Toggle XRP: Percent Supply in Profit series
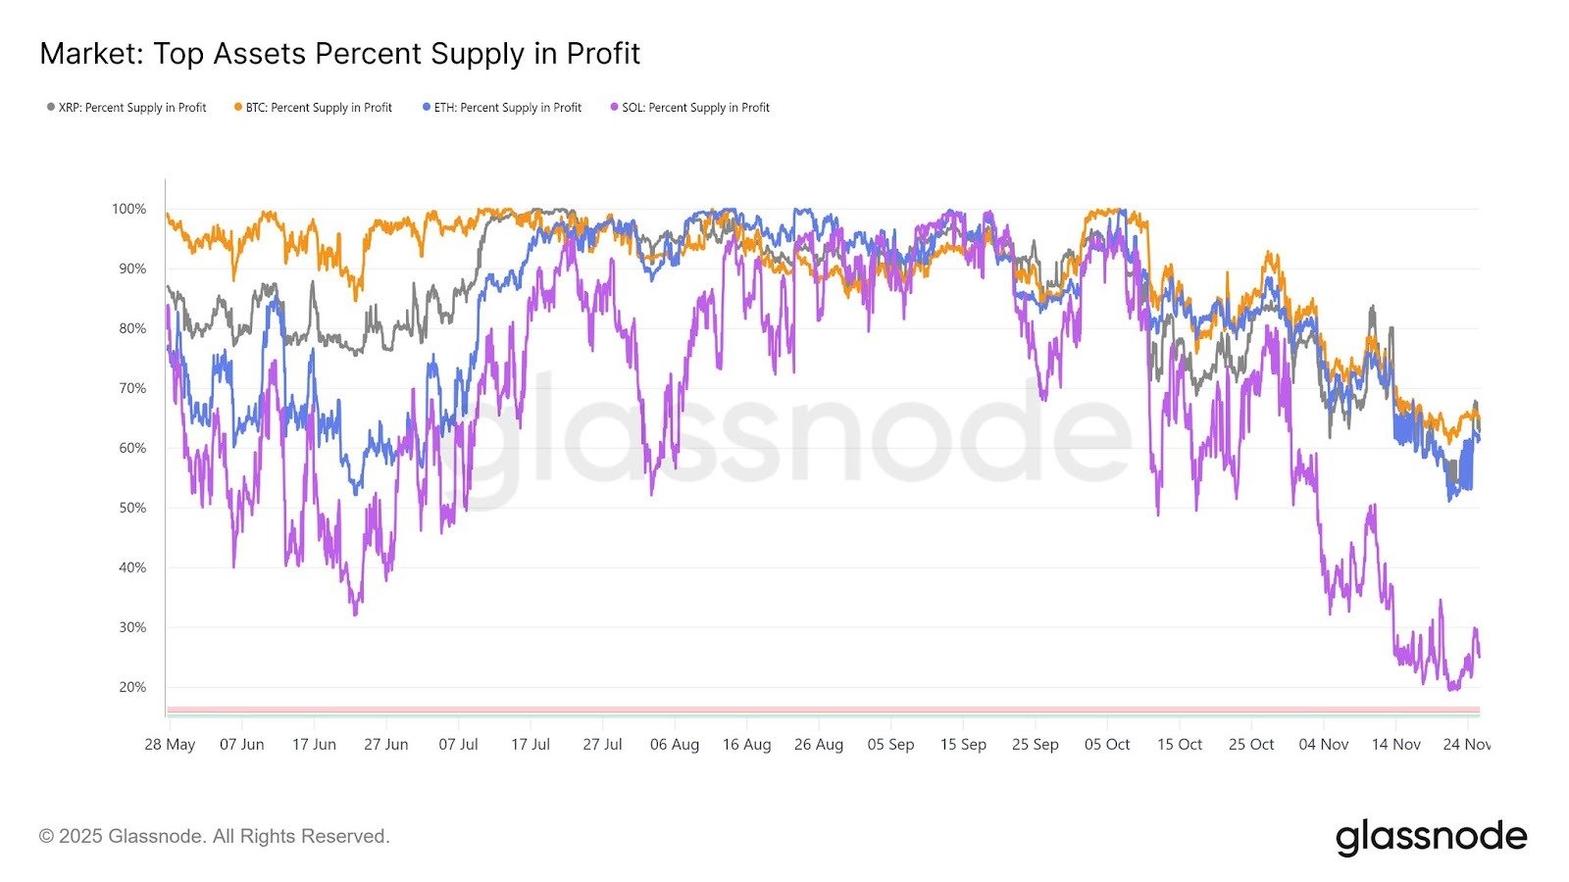The width and height of the screenshot is (1569, 882). point(132,108)
